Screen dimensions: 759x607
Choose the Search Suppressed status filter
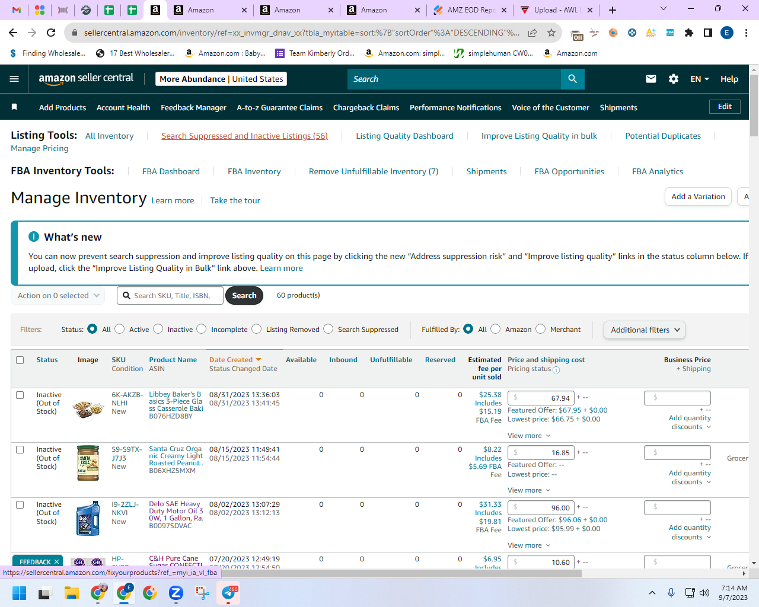329,329
